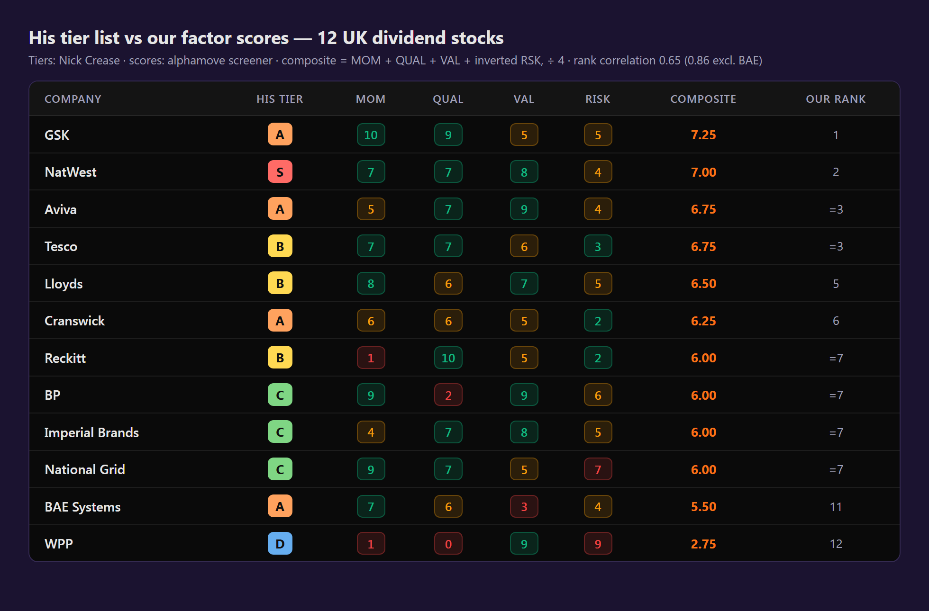Click the S tier badge for NatWest
929x611 pixels.
click(x=280, y=172)
